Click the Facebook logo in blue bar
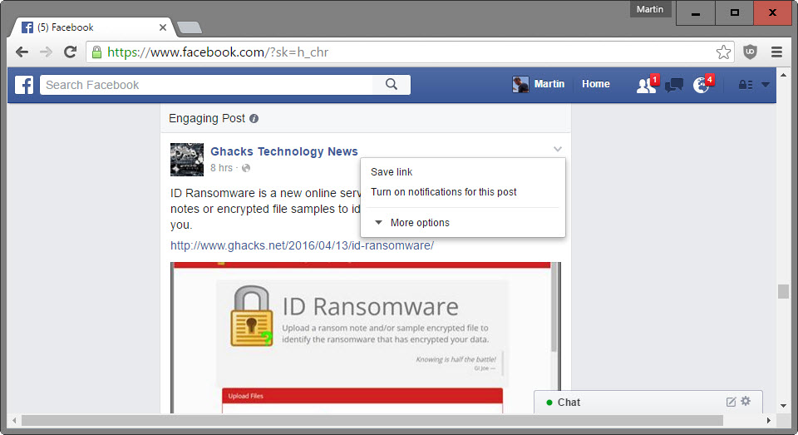Image resolution: width=798 pixels, height=435 pixels. tap(24, 85)
